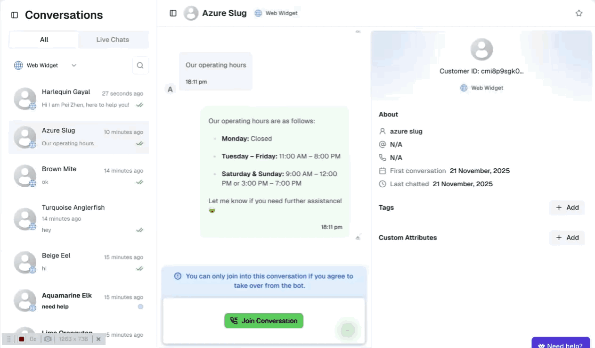Select the All conversations tab
The width and height of the screenshot is (595, 348).
[43, 40]
